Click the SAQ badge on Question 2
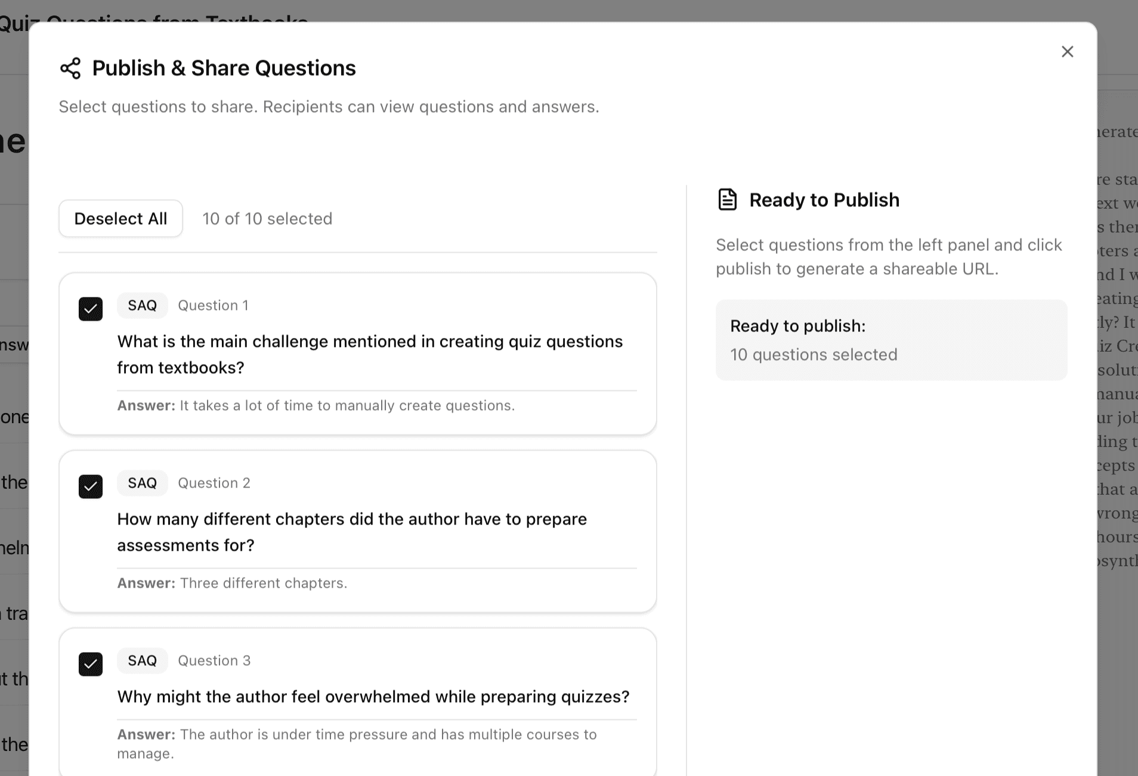The width and height of the screenshot is (1138, 776). pyautogui.click(x=142, y=483)
